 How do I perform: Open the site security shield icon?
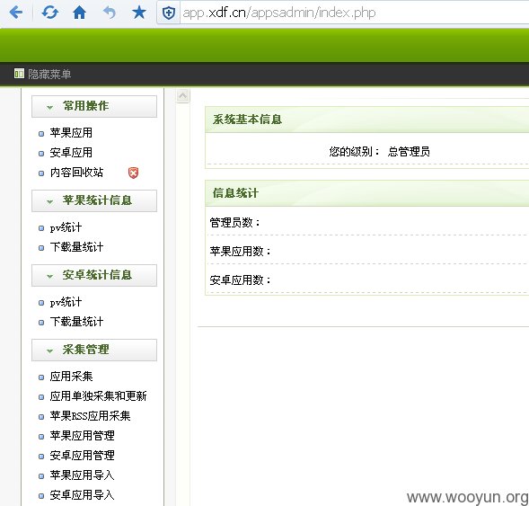click(168, 13)
